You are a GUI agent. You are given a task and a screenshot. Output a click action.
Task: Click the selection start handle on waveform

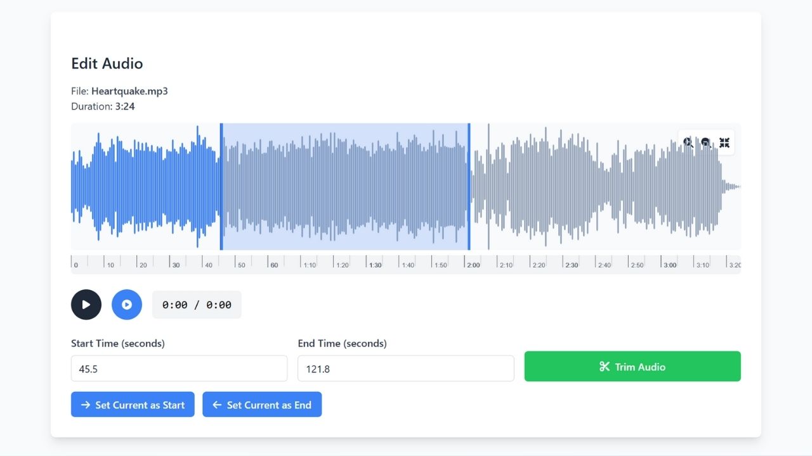pos(221,187)
